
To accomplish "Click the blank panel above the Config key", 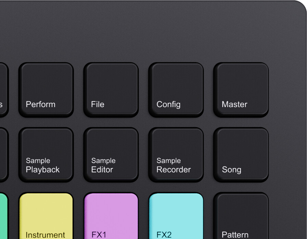I will pyautogui.click(x=176, y=32).
